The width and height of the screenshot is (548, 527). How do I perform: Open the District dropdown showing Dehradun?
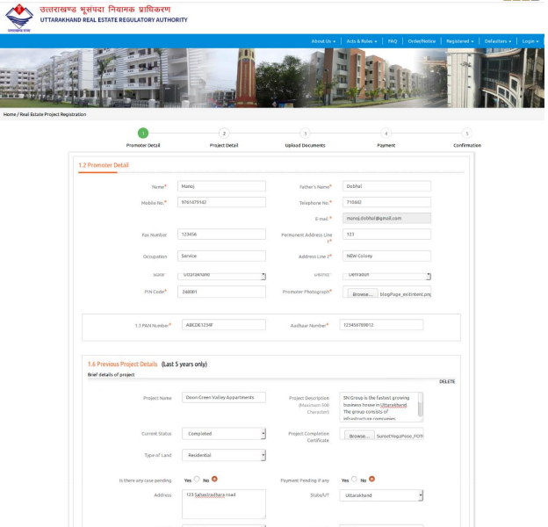[386, 276]
